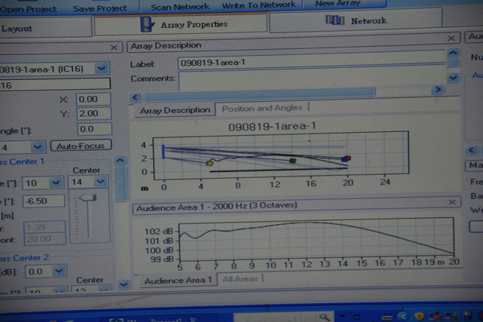Image resolution: width=483 pixels, height=322 pixels.
Task: Click the search magnifier icon in taskbar
Action: pos(325,317)
